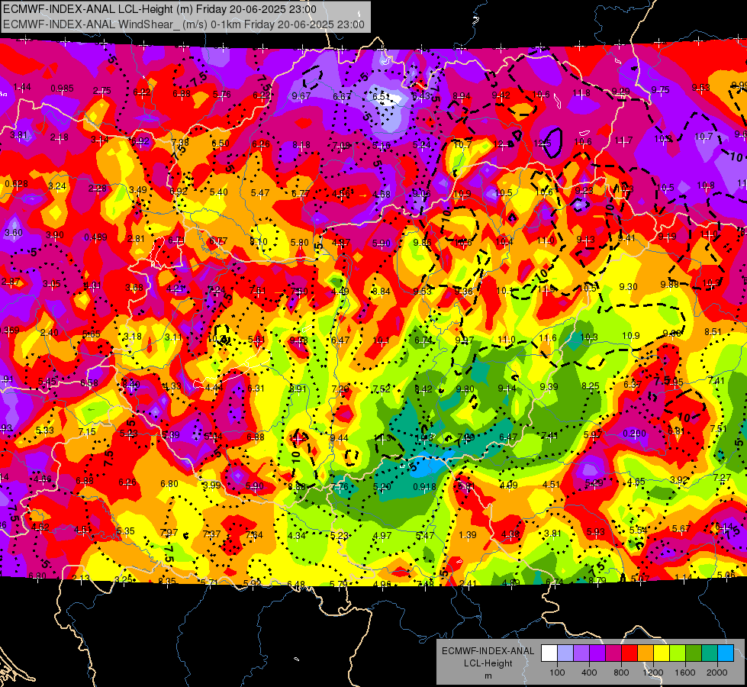Select the teal legend swatch
The height and width of the screenshot is (687, 747).
[710, 653]
